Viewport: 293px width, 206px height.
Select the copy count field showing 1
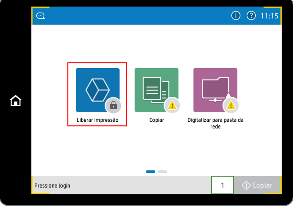point(223,185)
